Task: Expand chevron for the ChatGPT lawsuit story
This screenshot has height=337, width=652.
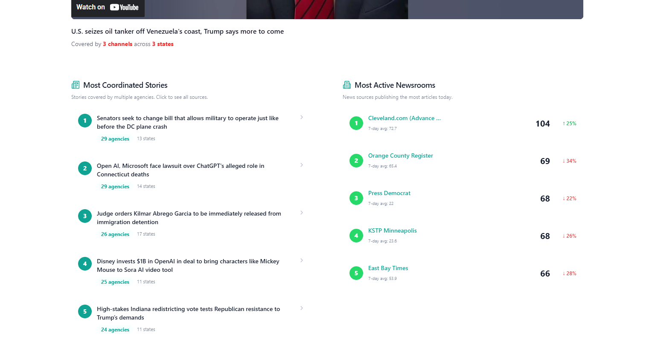Action: point(302,165)
